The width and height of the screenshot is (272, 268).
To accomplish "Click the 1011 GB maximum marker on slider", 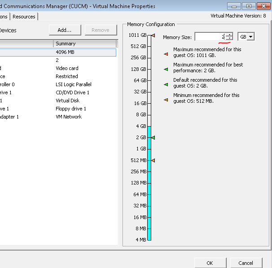I will 153,35.
